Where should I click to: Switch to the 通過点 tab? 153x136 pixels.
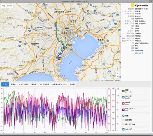pyautogui.click(x=13, y=84)
